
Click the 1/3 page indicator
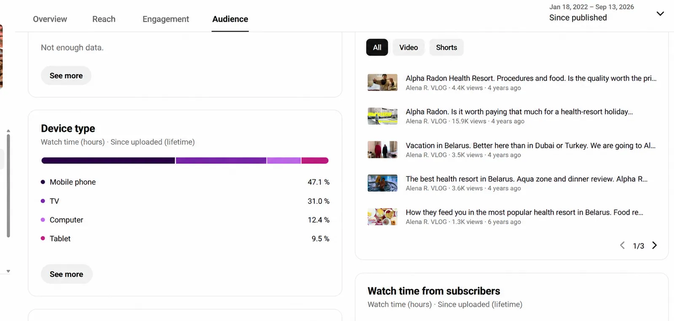[638, 246]
